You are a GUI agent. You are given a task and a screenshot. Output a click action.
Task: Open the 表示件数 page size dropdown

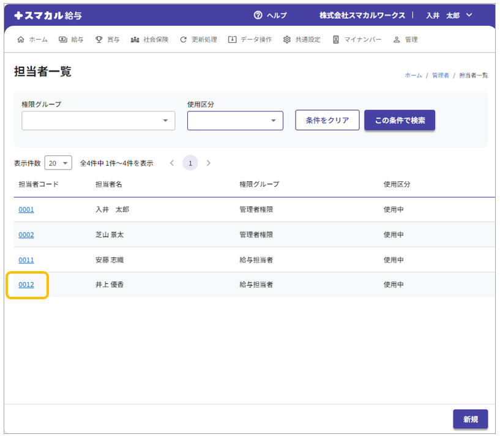(x=58, y=163)
